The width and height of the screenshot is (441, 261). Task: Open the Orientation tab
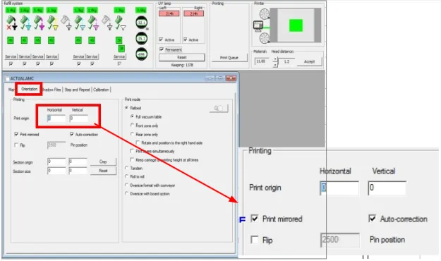(x=29, y=89)
